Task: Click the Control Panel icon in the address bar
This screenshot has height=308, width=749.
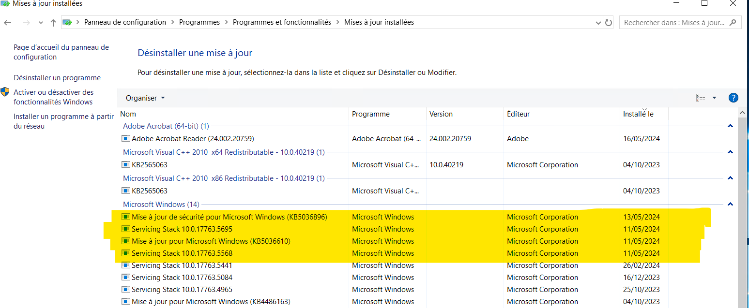Action: click(68, 22)
